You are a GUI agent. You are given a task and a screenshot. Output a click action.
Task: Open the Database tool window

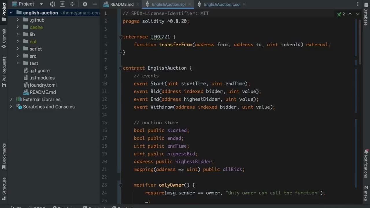(366, 14)
